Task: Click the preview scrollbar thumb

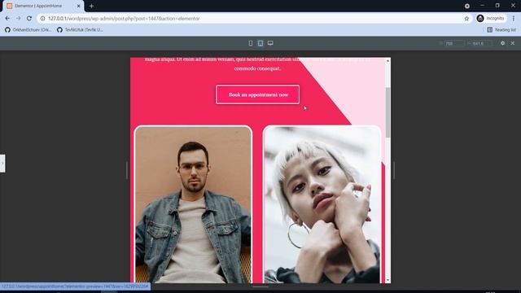Action: click(387, 112)
